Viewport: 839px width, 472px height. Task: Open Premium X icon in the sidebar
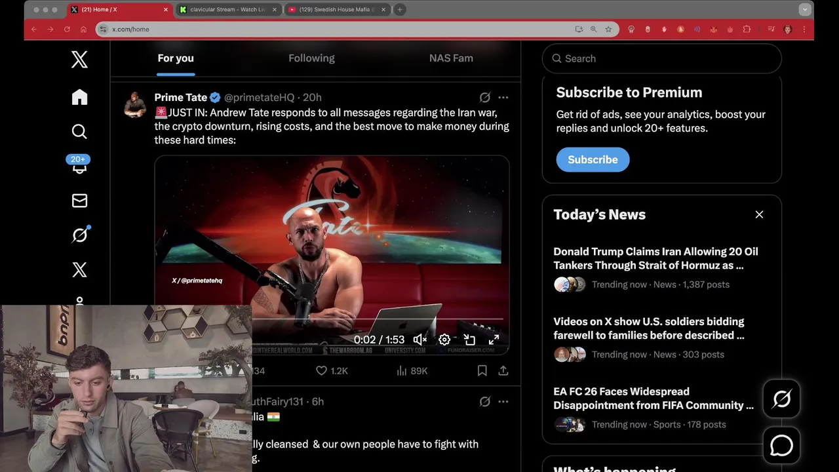[79, 269]
